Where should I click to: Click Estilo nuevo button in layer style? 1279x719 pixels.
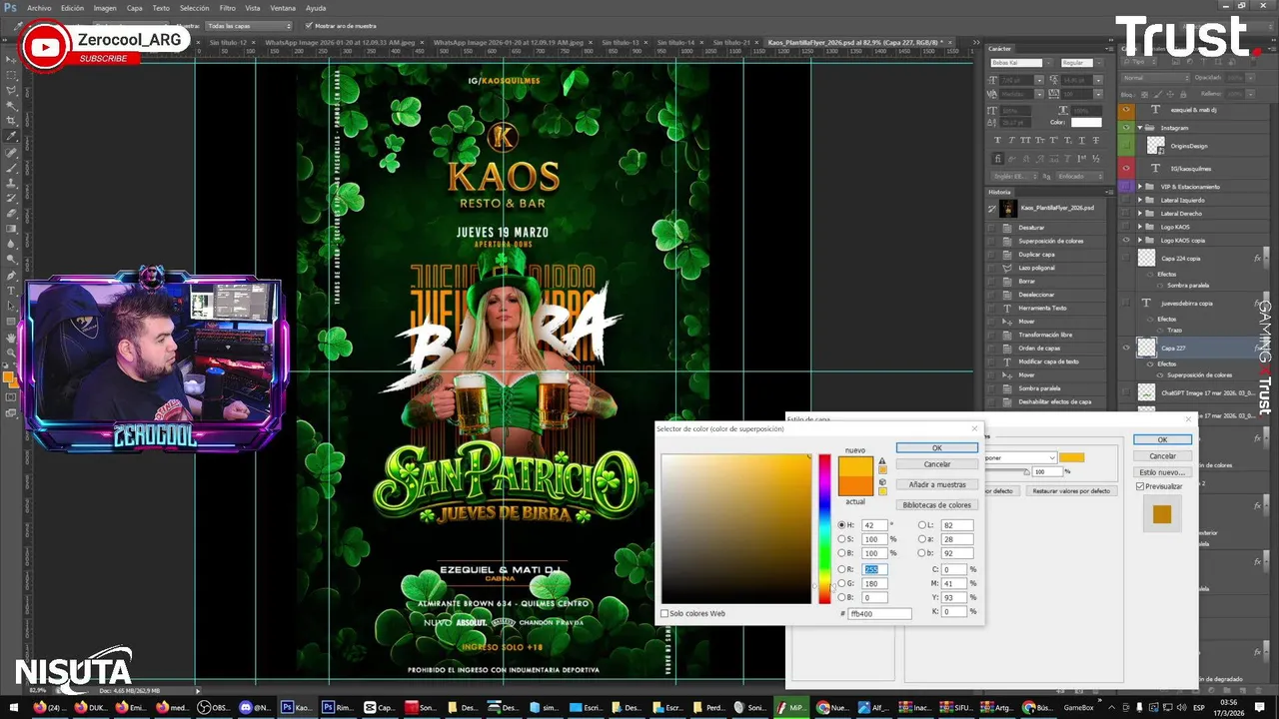(1162, 472)
